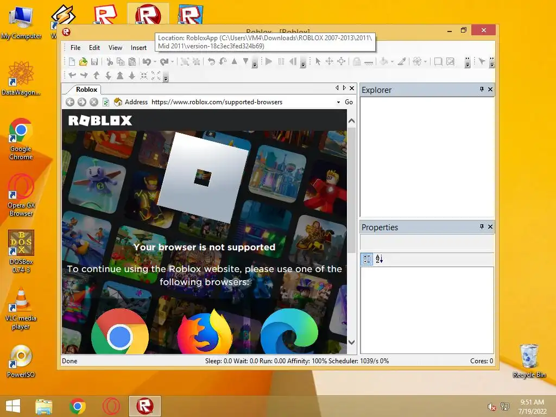Expand run toolbar overflow options

click(x=303, y=63)
